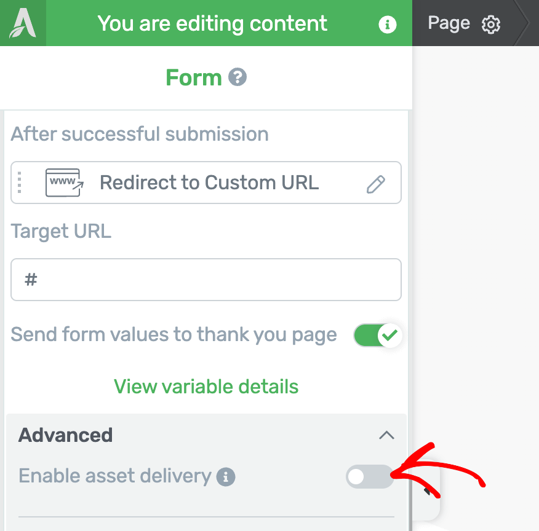Open View variable details link
Viewport: 539px width, 531px height.
click(x=206, y=387)
